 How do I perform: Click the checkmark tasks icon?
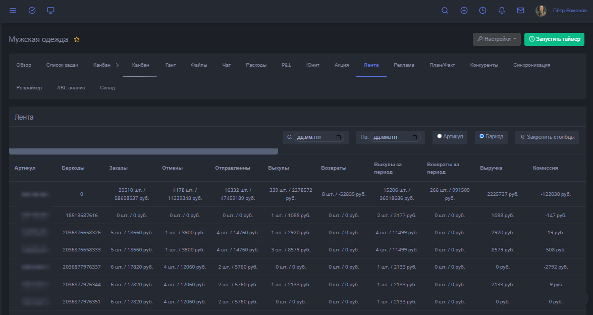[32, 11]
